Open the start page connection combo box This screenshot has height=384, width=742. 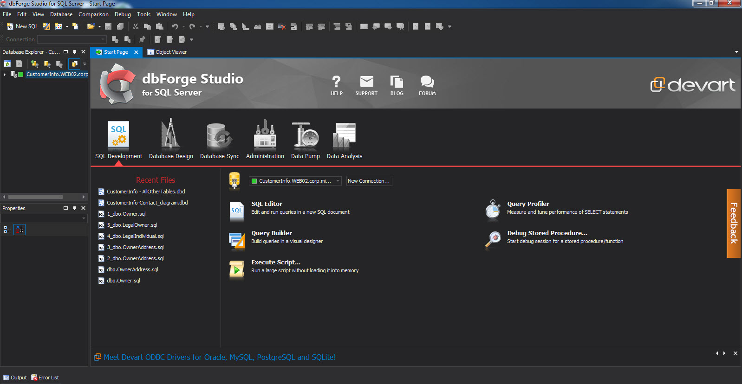coord(295,181)
